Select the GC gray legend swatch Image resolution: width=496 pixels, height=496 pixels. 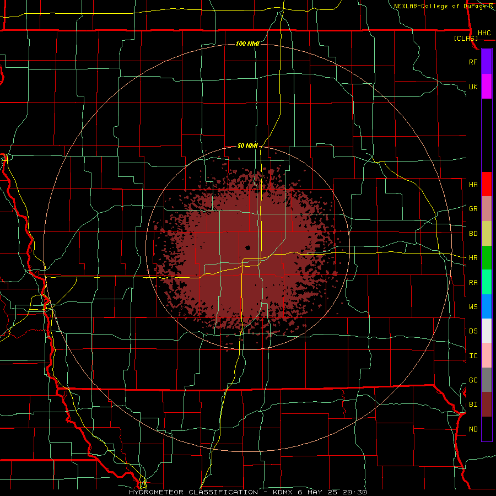pyautogui.click(x=487, y=380)
